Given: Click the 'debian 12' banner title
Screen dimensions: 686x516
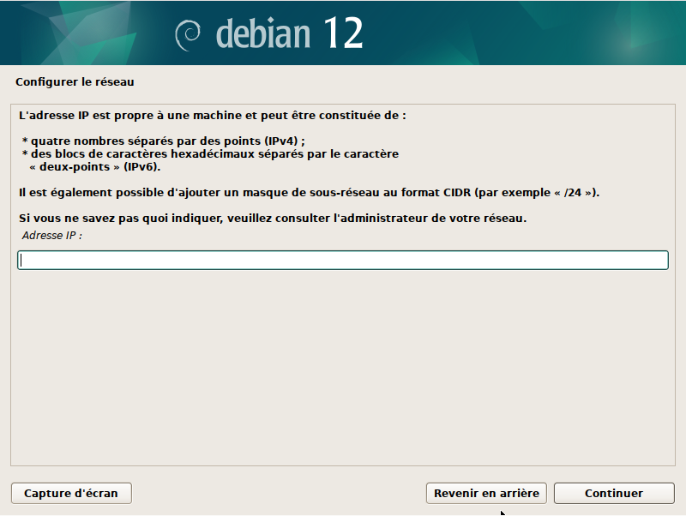Looking at the screenshot, I should pyautogui.click(x=289, y=33).
